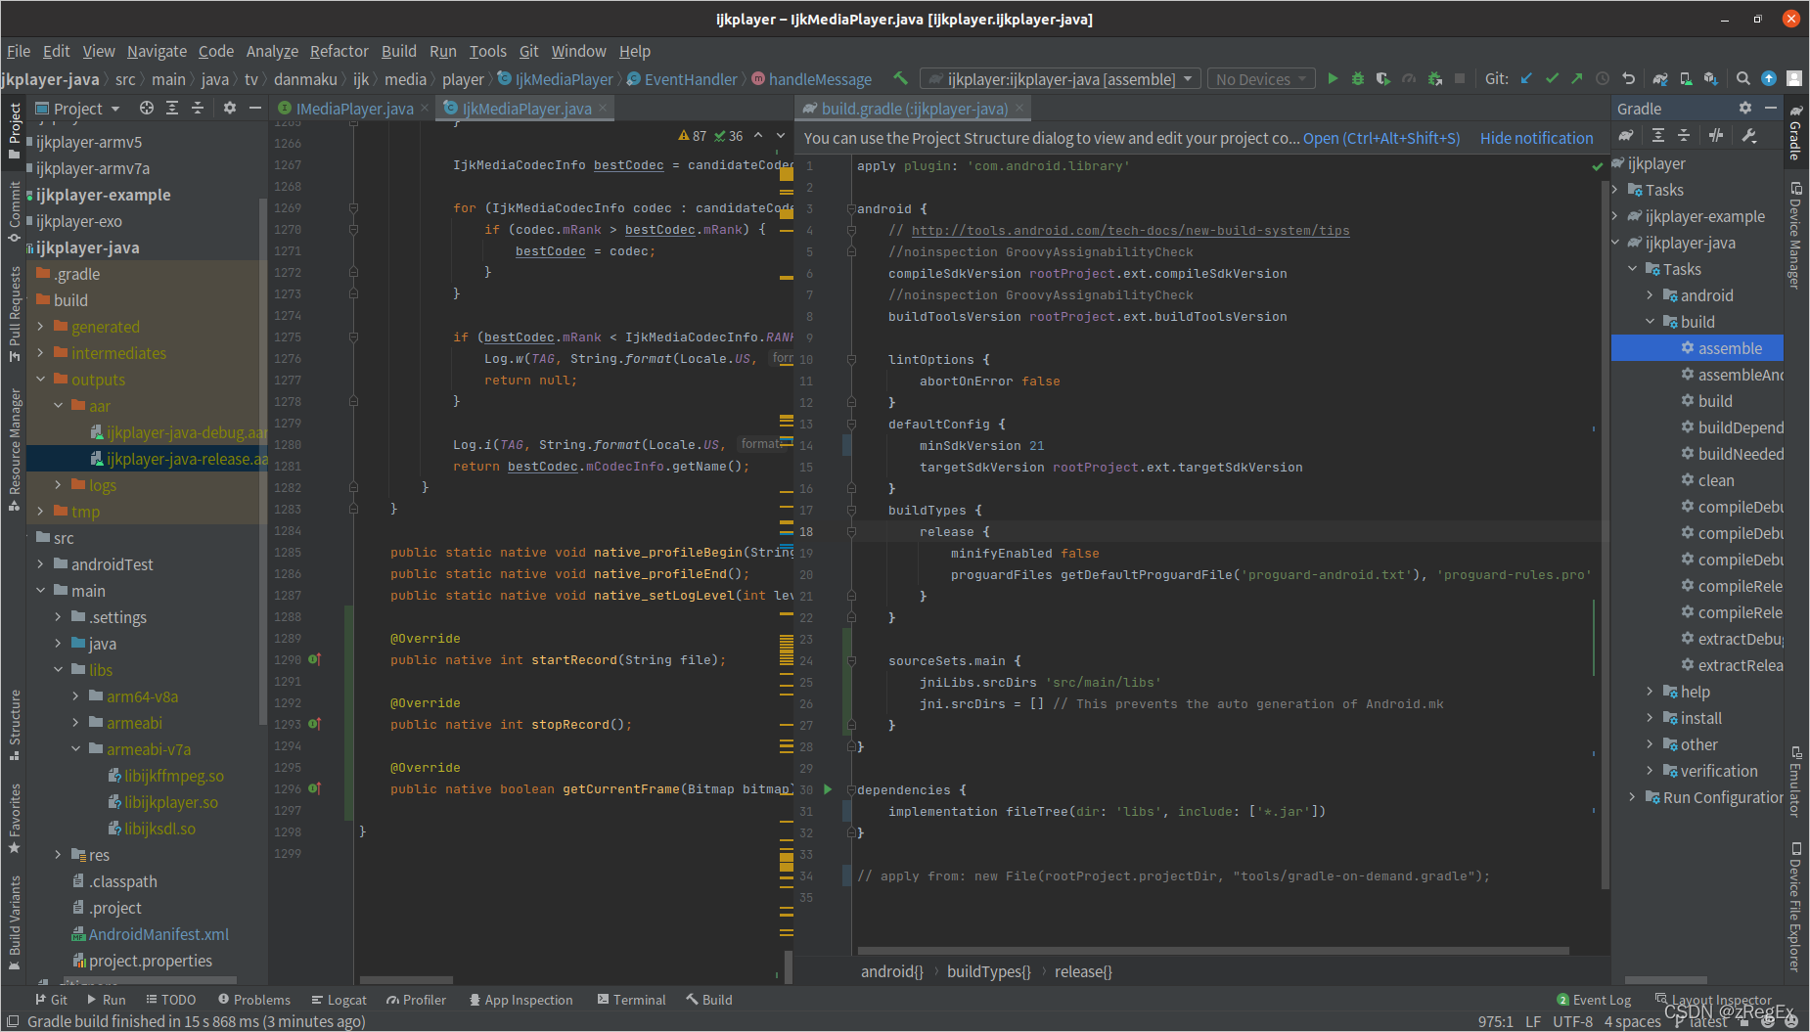Toggle the Resource Manager tool window

[x=15, y=450]
